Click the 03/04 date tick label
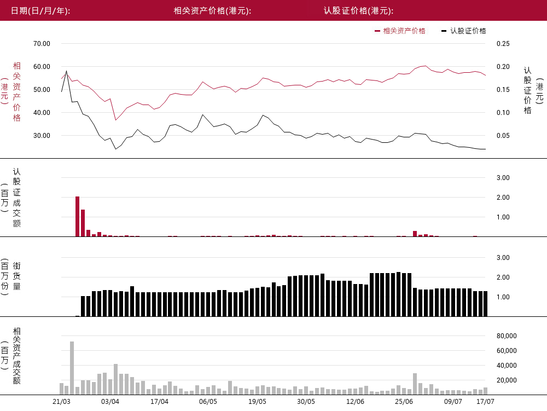547x411 pixels. (110, 402)
